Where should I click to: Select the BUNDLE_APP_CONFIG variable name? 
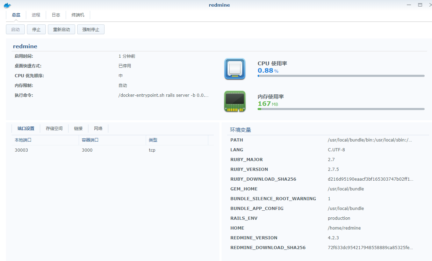pyautogui.click(x=257, y=209)
